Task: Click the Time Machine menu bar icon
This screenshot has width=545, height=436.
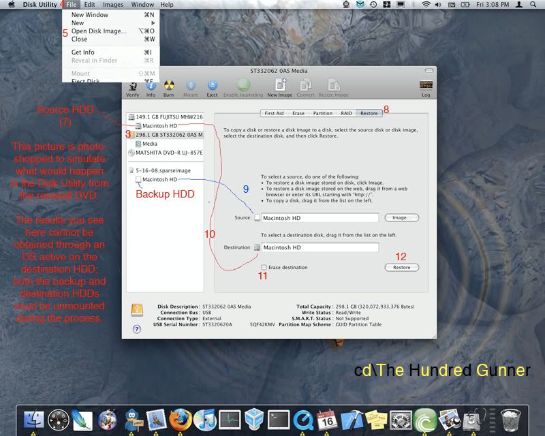Action: click(373, 5)
